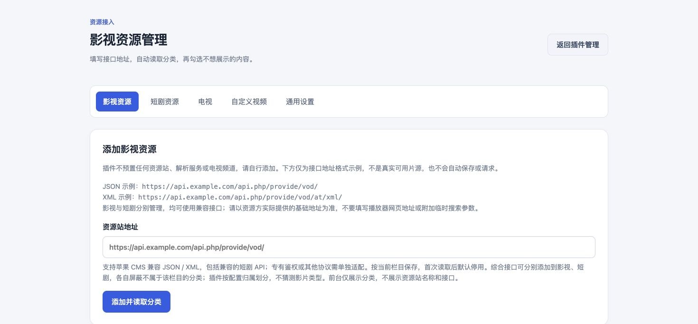The image size is (698, 324).
Task: Click the 添加并读取分类 button
Action: point(136,302)
